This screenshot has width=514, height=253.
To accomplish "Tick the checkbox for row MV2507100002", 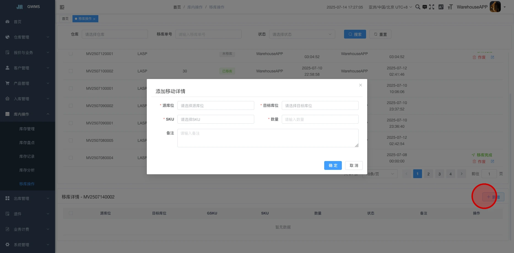I will 71,71.
